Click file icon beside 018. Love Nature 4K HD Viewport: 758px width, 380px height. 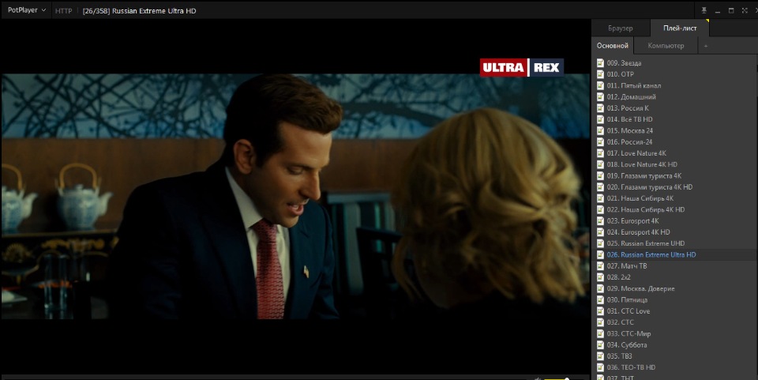(x=600, y=164)
